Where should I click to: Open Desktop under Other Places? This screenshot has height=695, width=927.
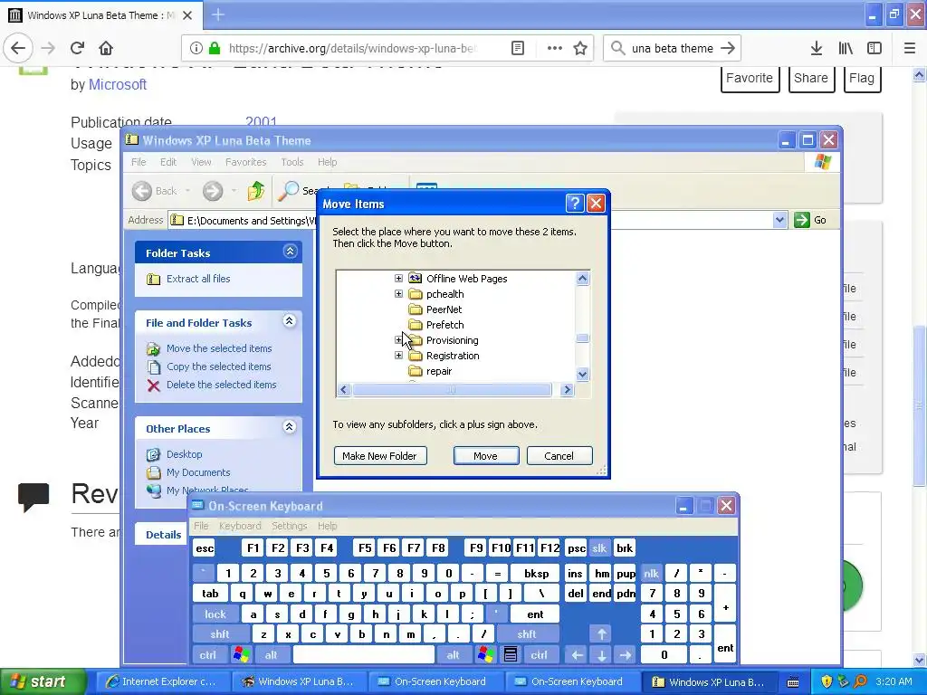coord(184,454)
